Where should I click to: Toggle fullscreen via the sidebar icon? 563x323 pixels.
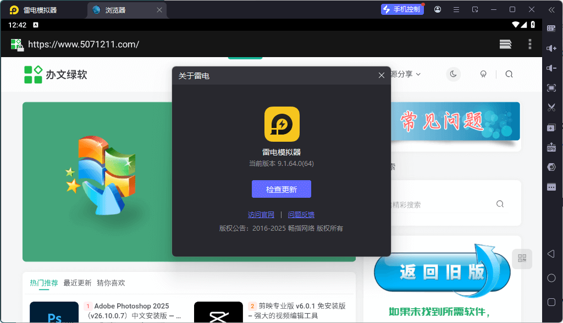click(x=551, y=88)
